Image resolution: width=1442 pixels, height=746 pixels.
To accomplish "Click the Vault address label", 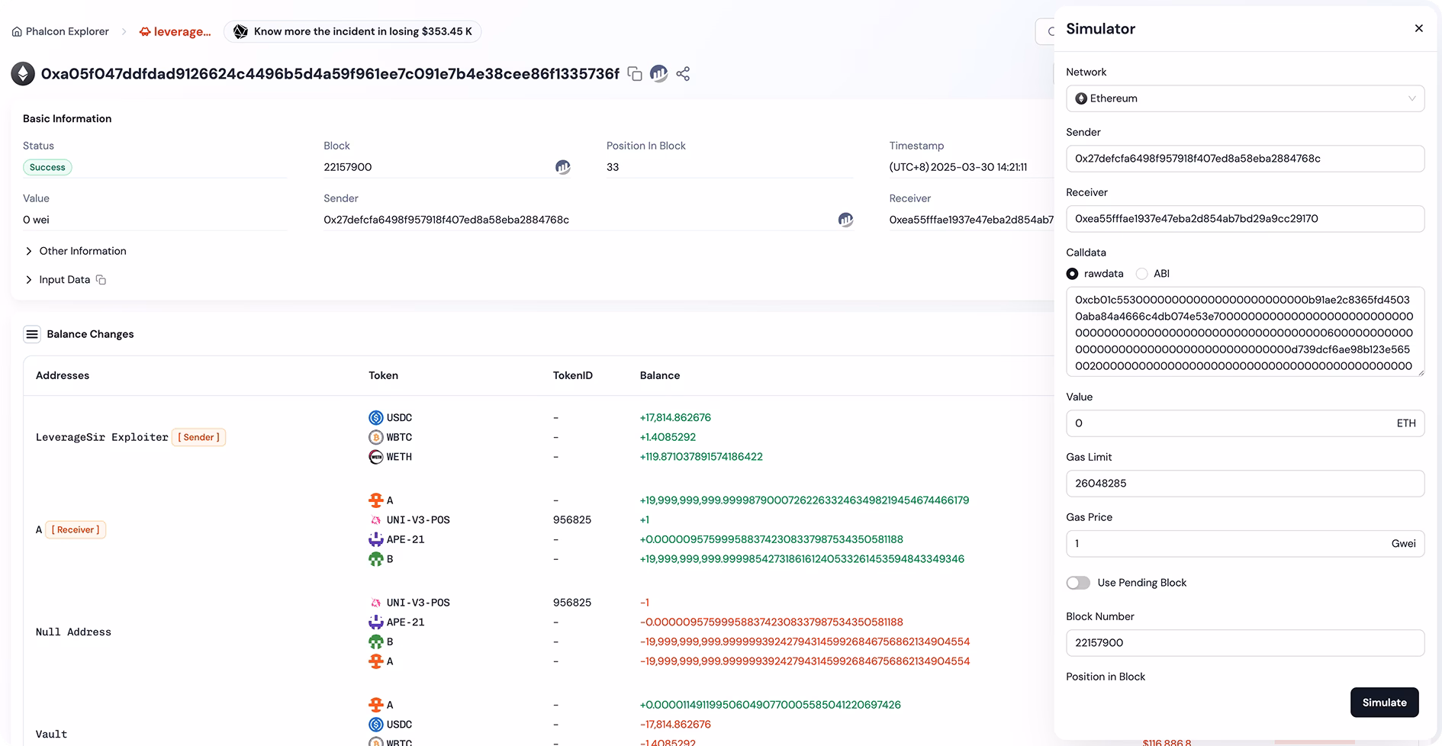I will pyautogui.click(x=51, y=735).
